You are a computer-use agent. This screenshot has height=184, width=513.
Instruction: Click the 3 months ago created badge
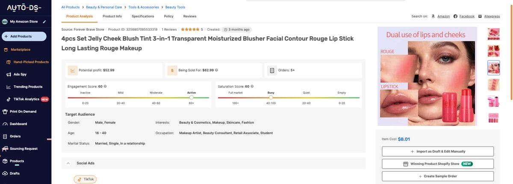pos(236,29)
